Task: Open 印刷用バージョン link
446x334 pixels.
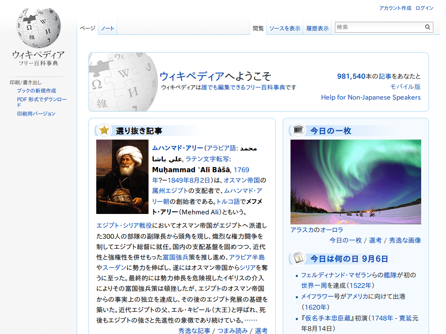Action: coord(36,114)
